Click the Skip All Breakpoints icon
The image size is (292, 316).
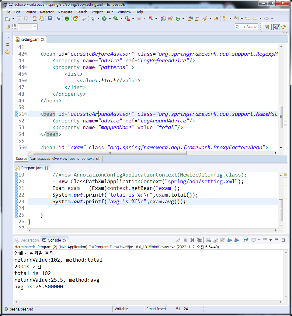(58, 19)
